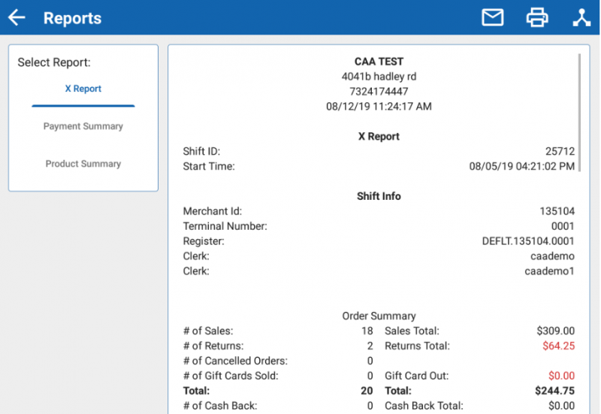Click the Sales Total amount $309.00
The height and width of the screenshot is (414, 601).
coord(555,331)
